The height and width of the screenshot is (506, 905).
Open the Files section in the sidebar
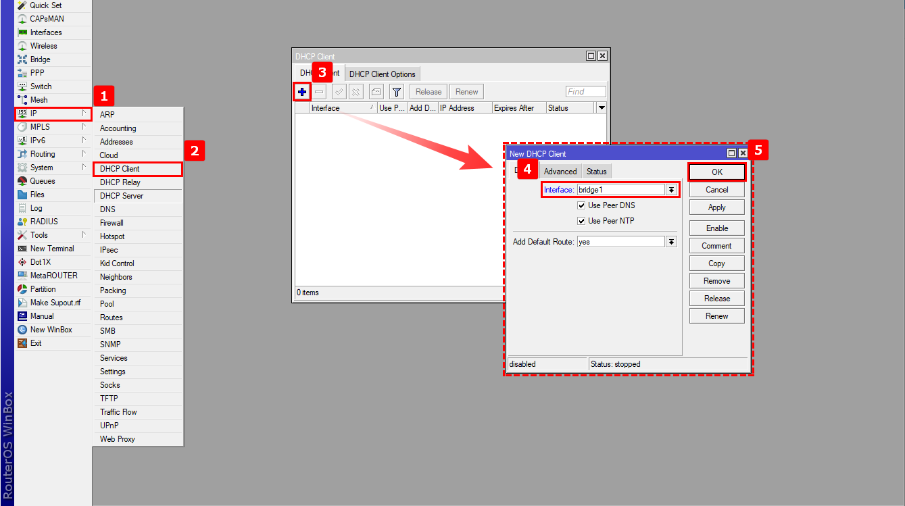[39, 194]
